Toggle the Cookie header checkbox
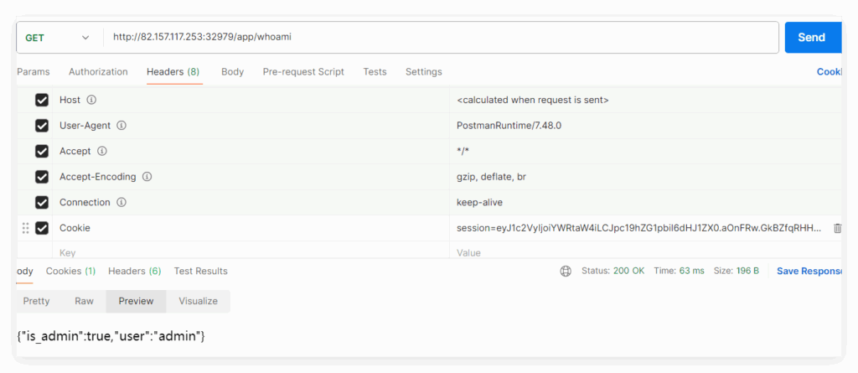 [x=42, y=228]
